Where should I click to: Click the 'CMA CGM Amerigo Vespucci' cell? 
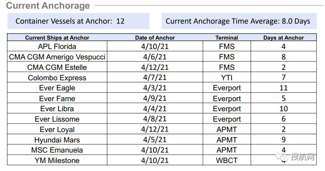pos(57,56)
